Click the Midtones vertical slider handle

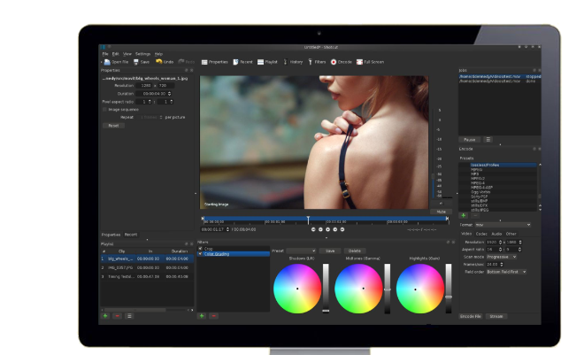click(x=388, y=289)
